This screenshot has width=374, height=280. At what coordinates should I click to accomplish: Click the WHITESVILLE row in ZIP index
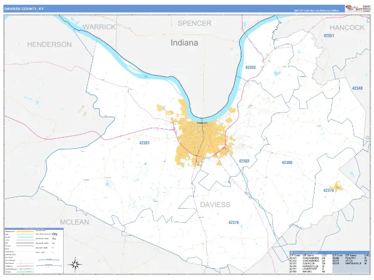(349, 263)
